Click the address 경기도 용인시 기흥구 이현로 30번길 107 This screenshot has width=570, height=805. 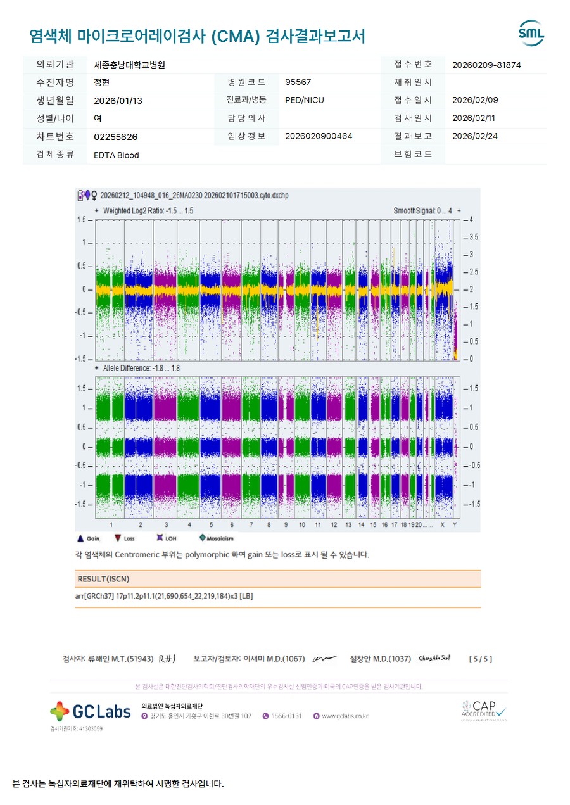pos(201,716)
